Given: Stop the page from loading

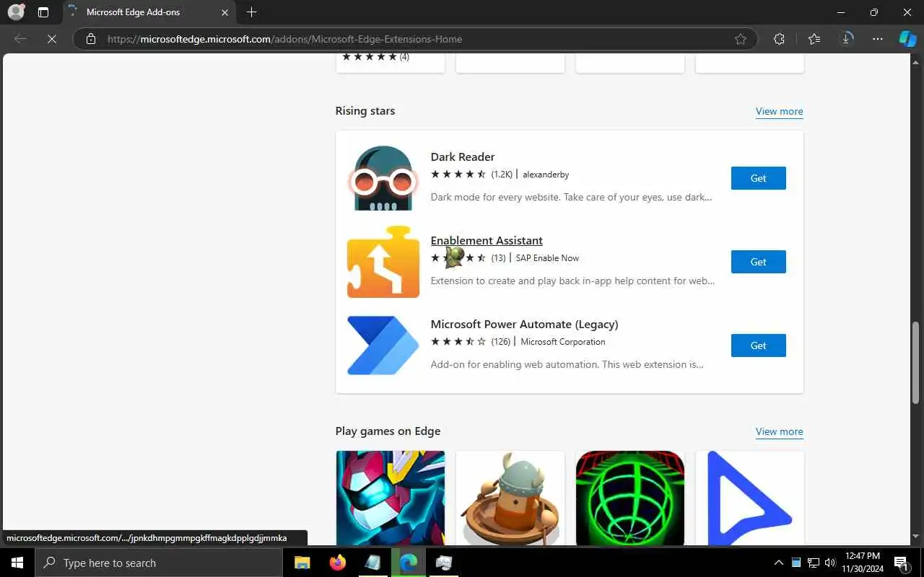Looking at the screenshot, I should click(52, 39).
